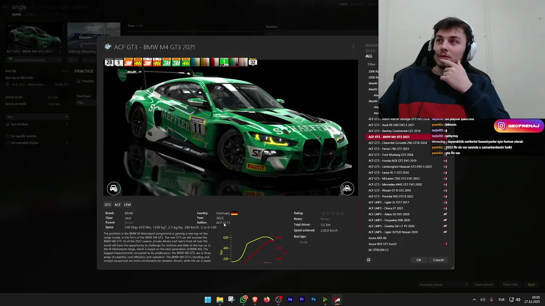Select Acura NSX GT3 Evo22 row
The image size is (545, 306).
tap(407, 244)
